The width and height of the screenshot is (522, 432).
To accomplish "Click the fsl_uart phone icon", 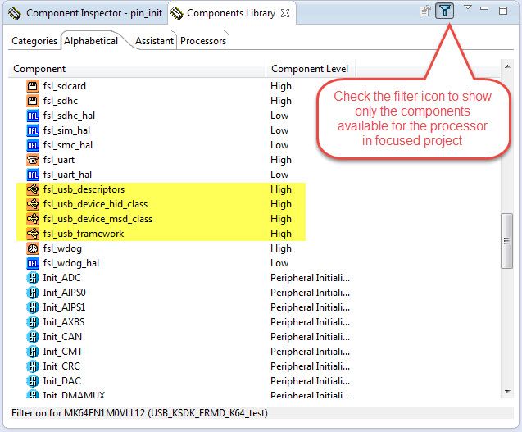I will pyautogui.click(x=33, y=160).
